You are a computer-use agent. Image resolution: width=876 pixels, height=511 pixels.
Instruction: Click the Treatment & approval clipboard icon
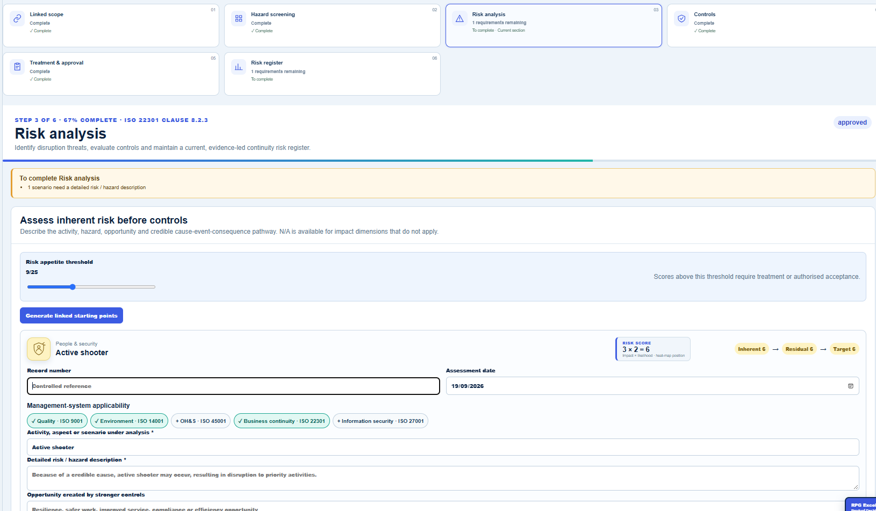[17, 67]
